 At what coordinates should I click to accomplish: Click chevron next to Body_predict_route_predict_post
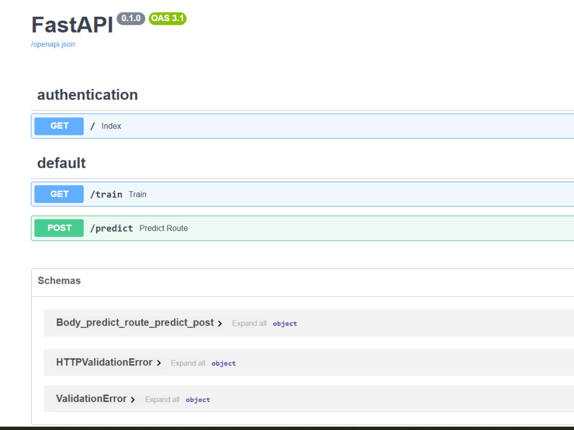220,323
